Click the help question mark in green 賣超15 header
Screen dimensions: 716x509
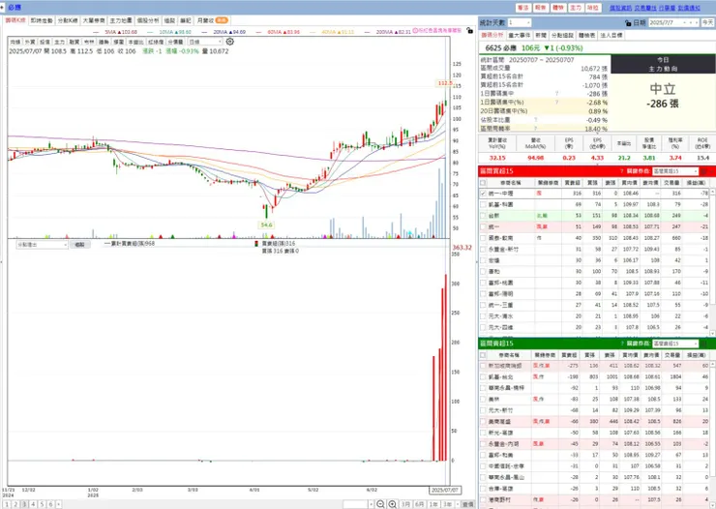coord(621,344)
